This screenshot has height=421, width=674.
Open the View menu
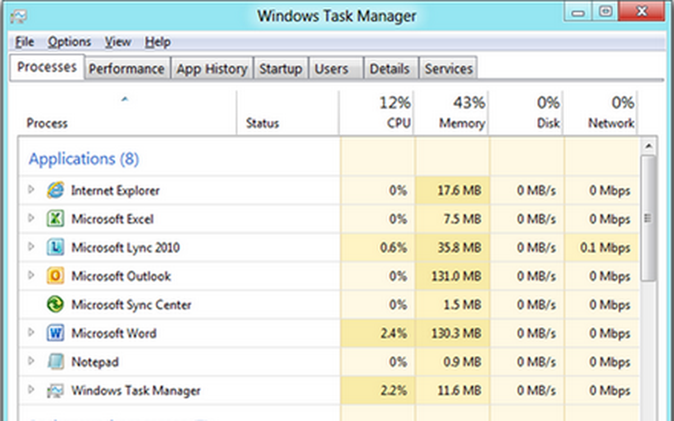[118, 42]
